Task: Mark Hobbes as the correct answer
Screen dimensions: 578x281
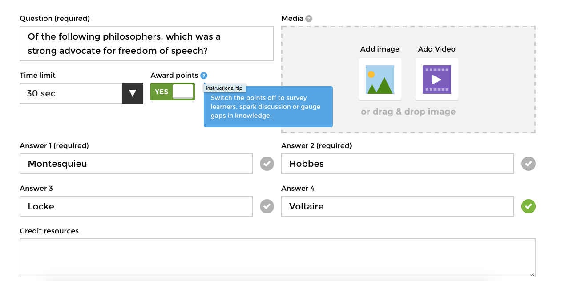Action: [528, 164]
